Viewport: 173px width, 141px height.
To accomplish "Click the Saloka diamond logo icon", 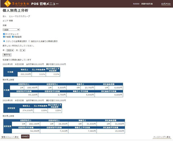I will (8, 4).
